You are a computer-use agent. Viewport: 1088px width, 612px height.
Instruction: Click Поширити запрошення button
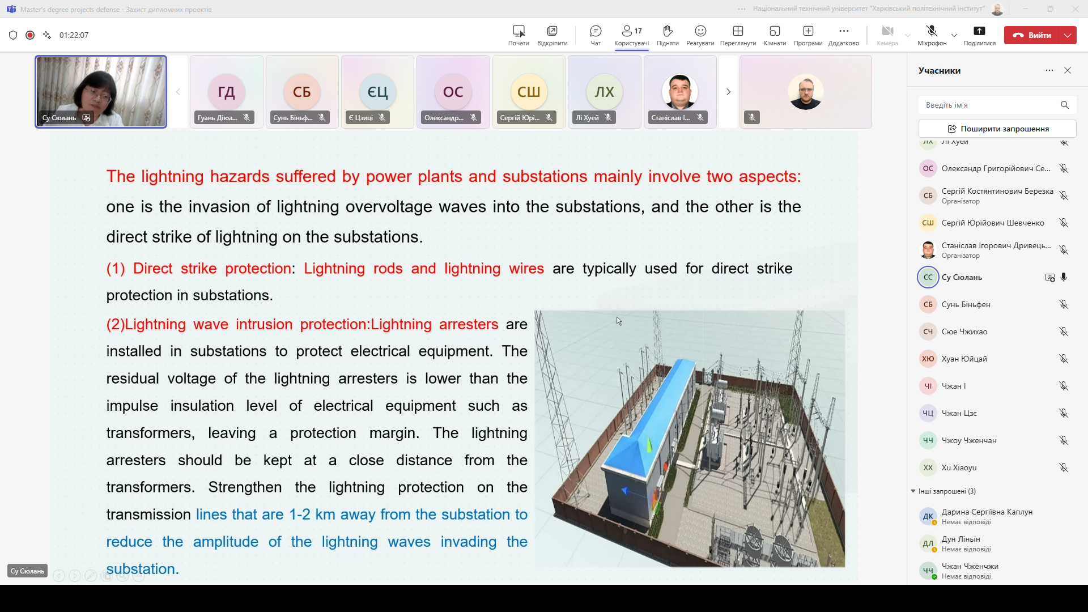(x=997, y=129)
